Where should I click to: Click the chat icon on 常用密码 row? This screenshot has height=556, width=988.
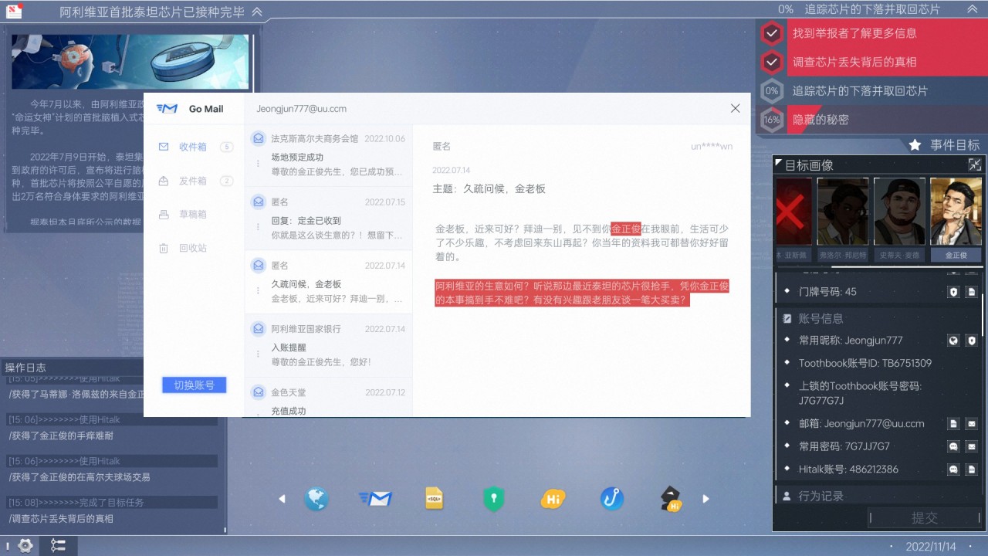[x=953, y=446]
